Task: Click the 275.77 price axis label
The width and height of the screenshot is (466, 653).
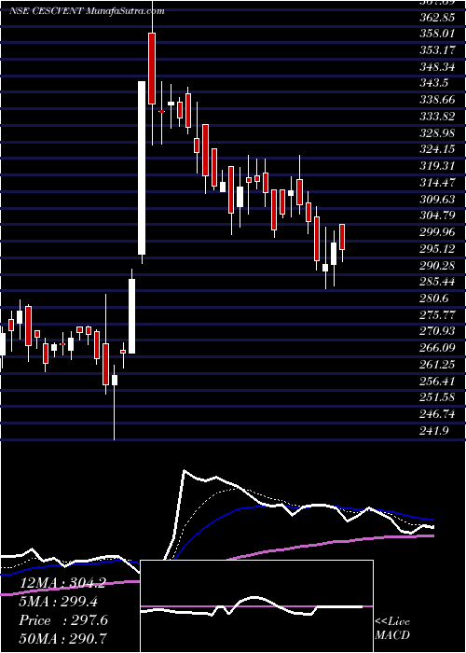Action: point(438,315)
